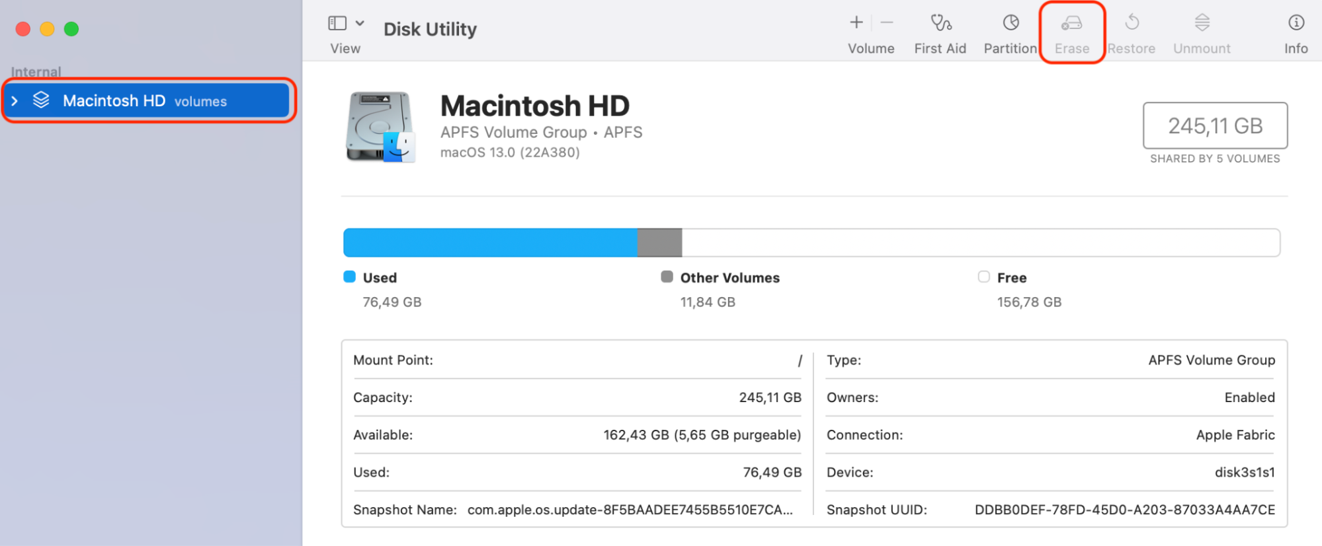Expand Macintosh HD volumes chevron
The image size is (1322, 546).
tap(15, 101)
